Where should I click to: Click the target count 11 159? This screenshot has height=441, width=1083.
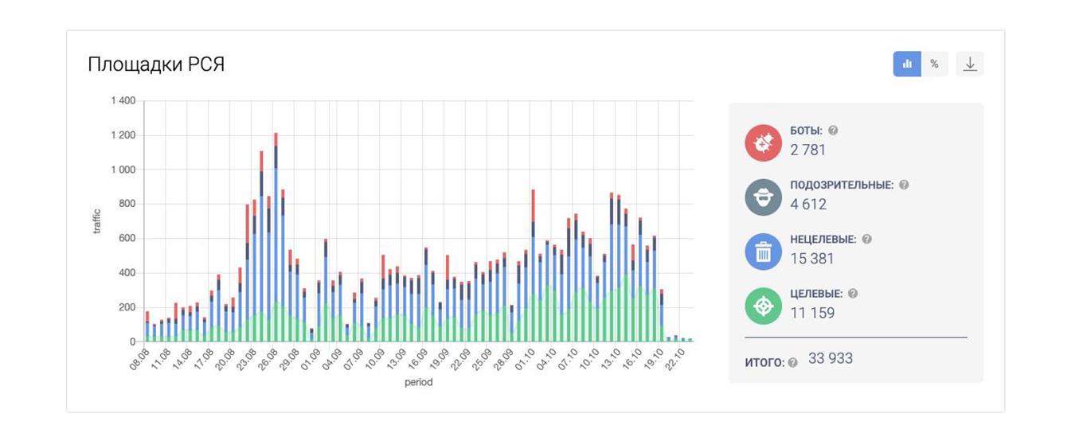(812, 313)
